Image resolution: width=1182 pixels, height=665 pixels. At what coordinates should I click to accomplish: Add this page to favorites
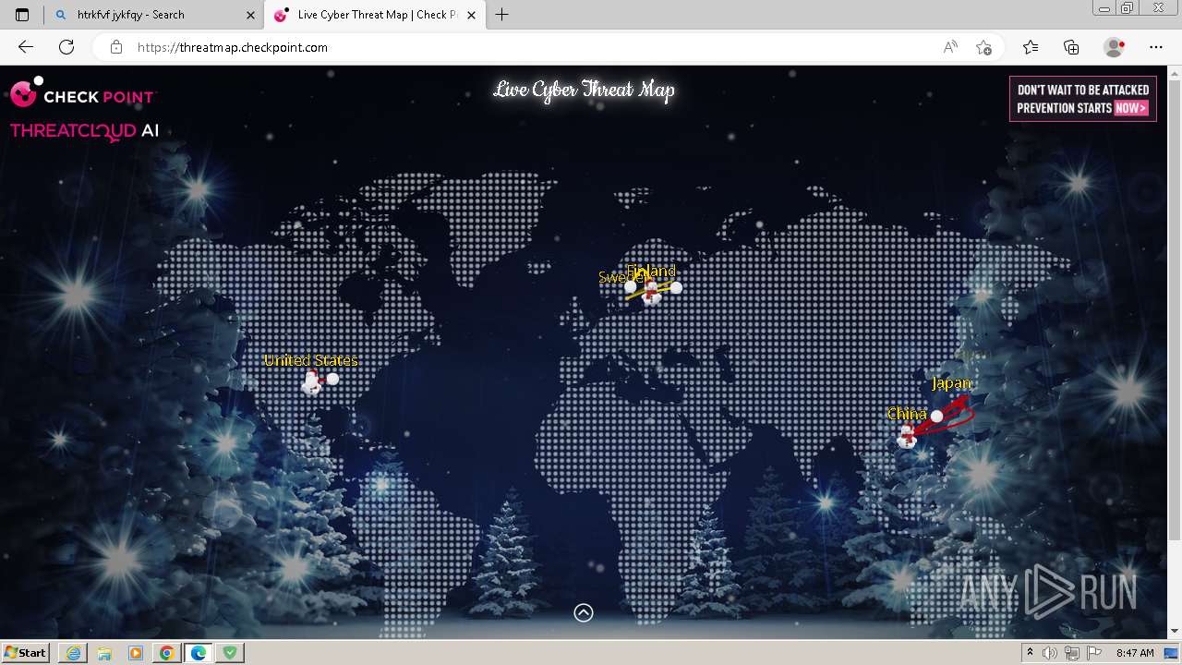(983, 47)
